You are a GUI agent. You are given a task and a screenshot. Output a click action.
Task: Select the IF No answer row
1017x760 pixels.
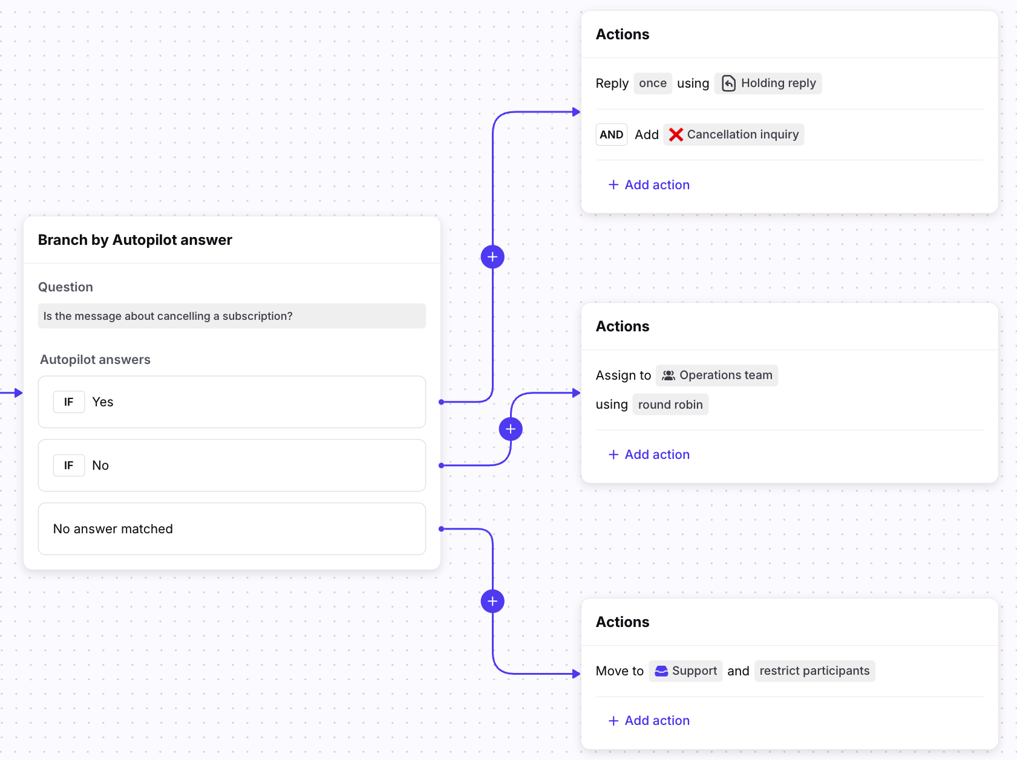coord(232,466)
